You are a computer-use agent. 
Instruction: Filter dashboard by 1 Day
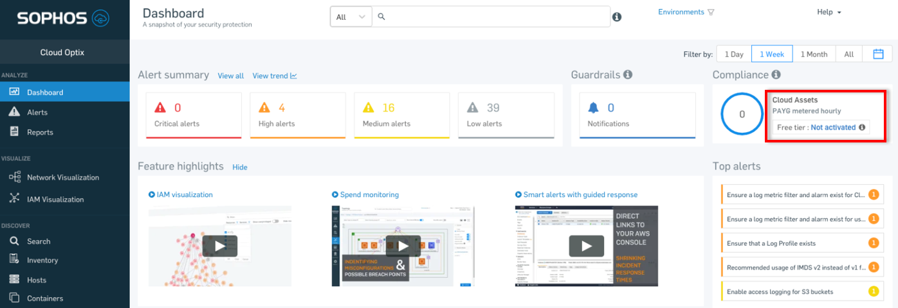coord(734,54)
